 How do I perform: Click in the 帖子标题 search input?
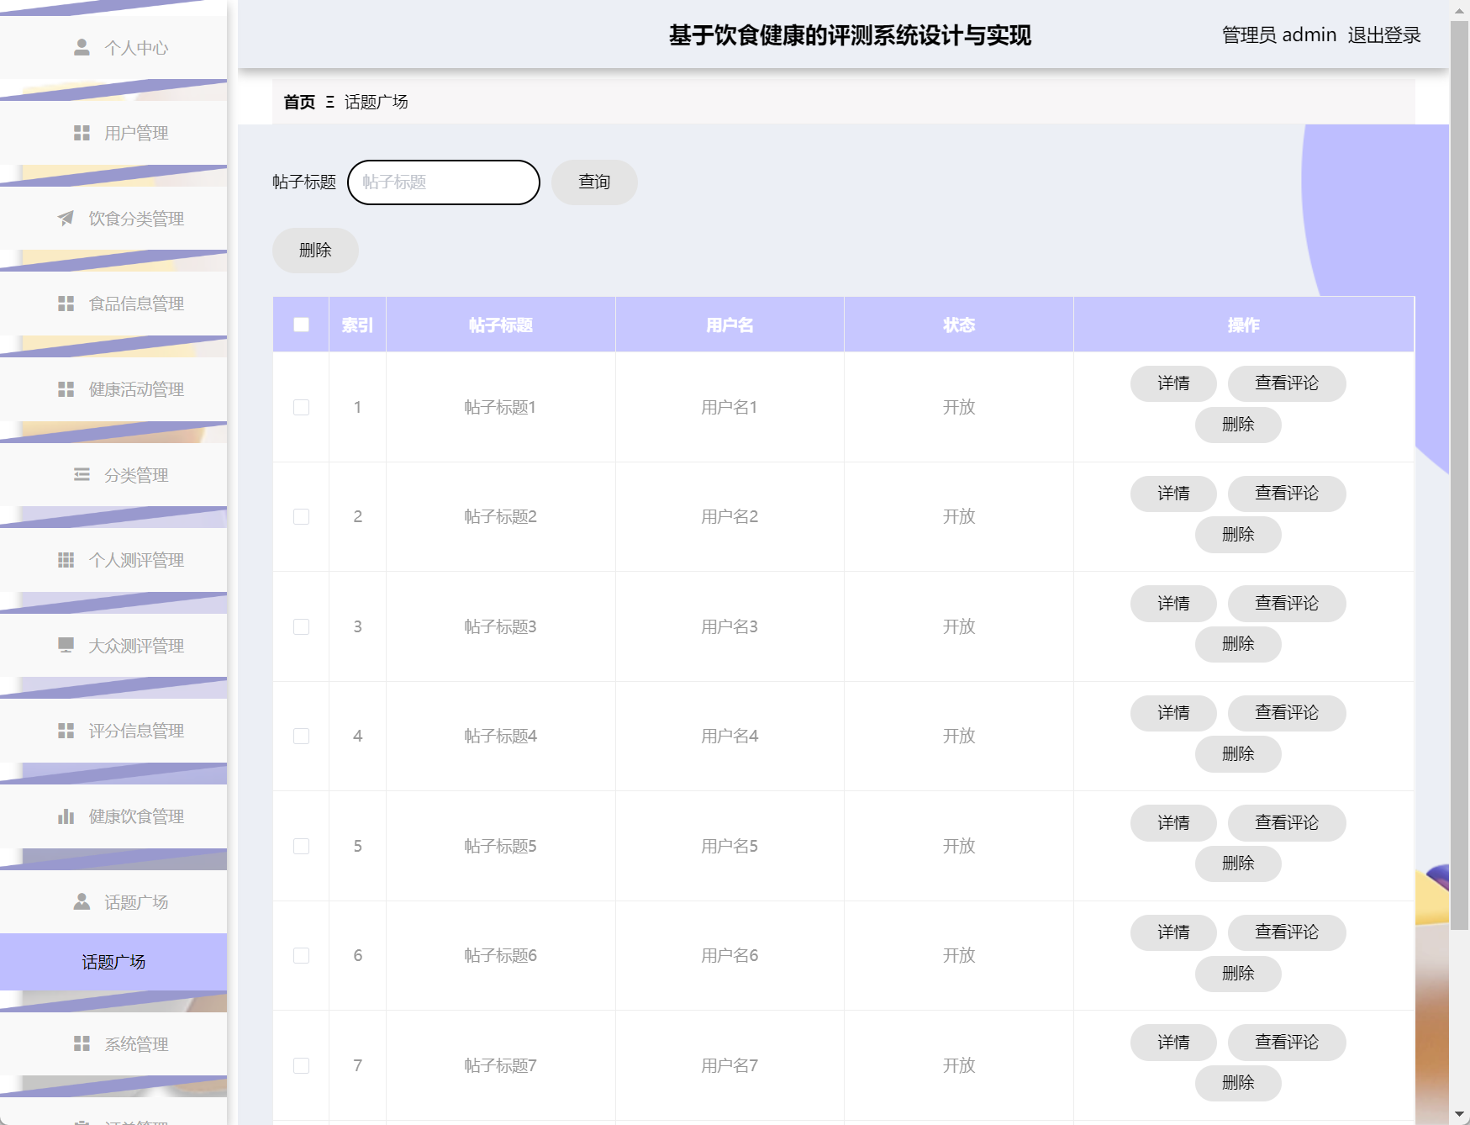point(444,182)
